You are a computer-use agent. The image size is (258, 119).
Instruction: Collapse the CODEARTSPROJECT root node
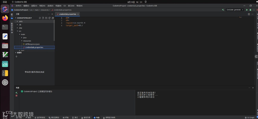click(x=16, y=18)
